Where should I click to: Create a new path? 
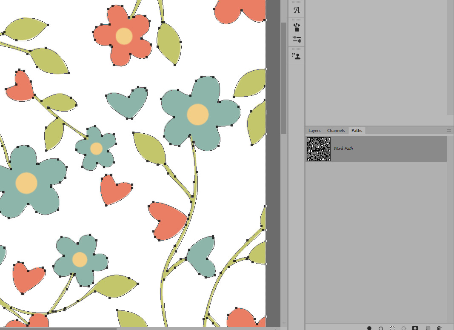pyautogui.click(x=428, y=328)
